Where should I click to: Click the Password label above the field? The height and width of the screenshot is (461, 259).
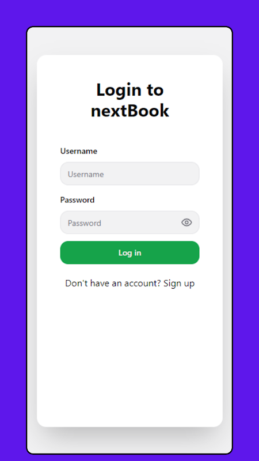(77, 200)
